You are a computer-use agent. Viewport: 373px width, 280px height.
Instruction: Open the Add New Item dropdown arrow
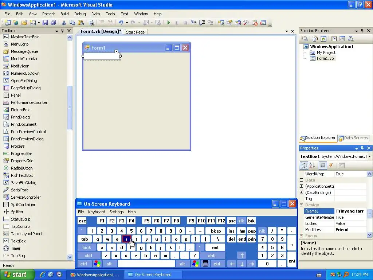click(x=39, y=23)
